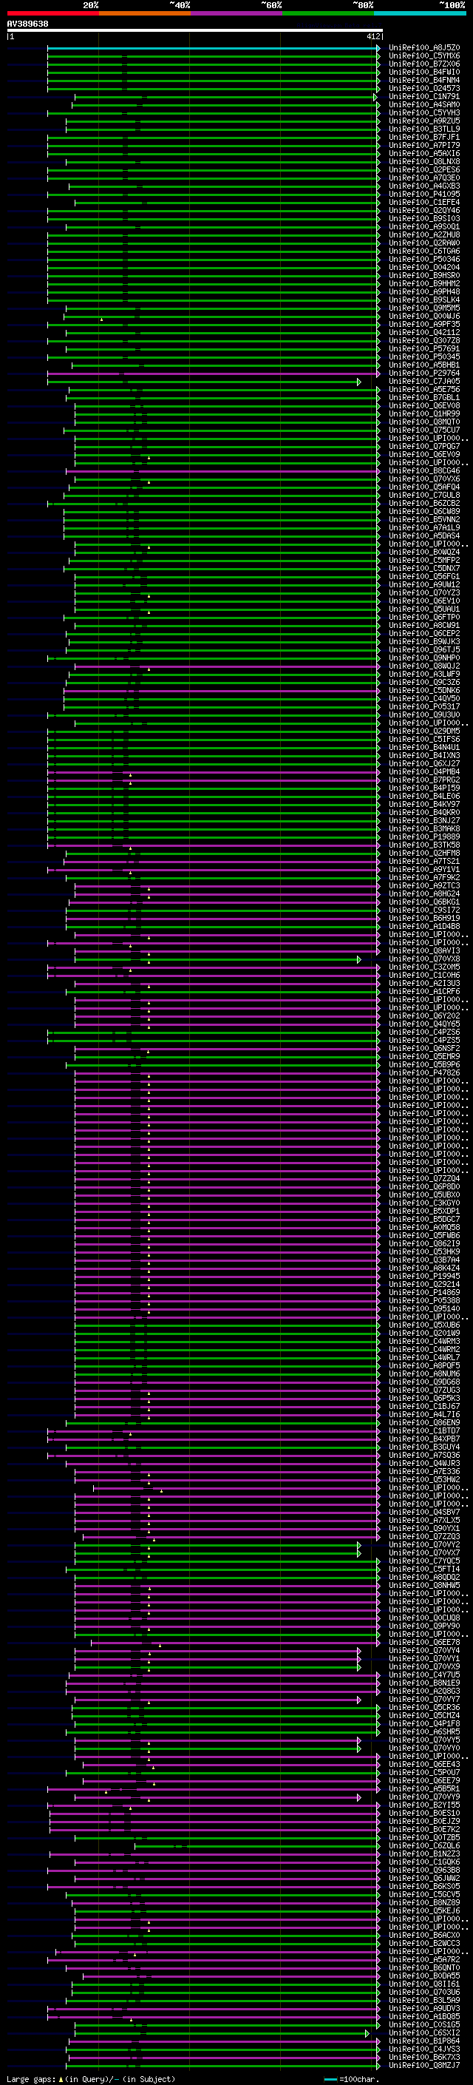473x2085 pixels.
Task: Click the UniRef100_Q8MZJ7 label
Action: pos(424,2067)
